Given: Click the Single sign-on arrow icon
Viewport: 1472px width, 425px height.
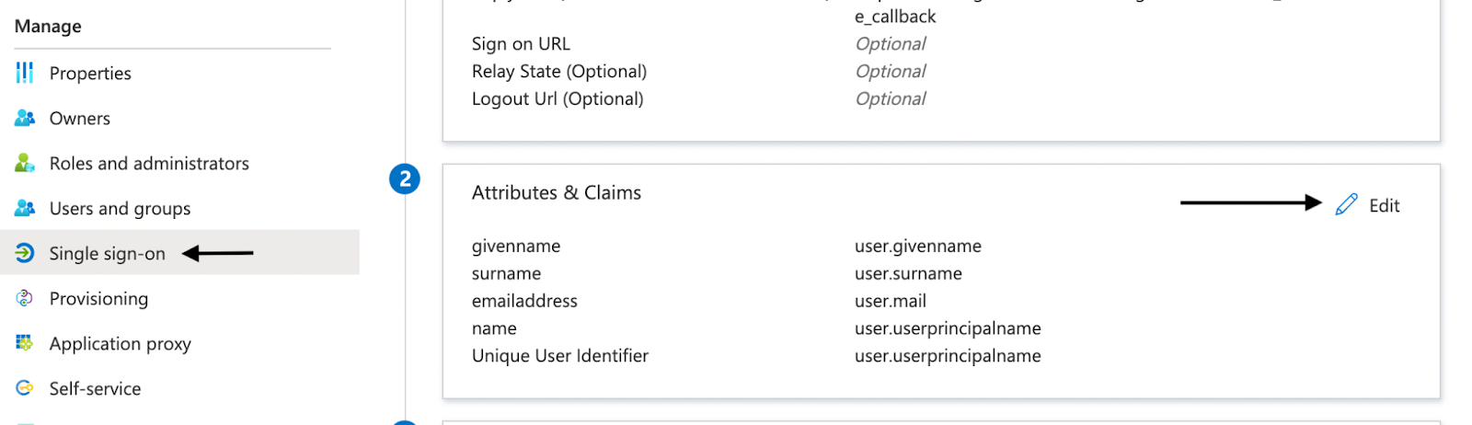Looking at the screenshot, I should pyautogui.click(x=25, y=253).
